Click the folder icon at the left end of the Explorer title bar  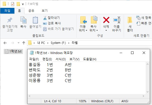(x=4, y=4)
